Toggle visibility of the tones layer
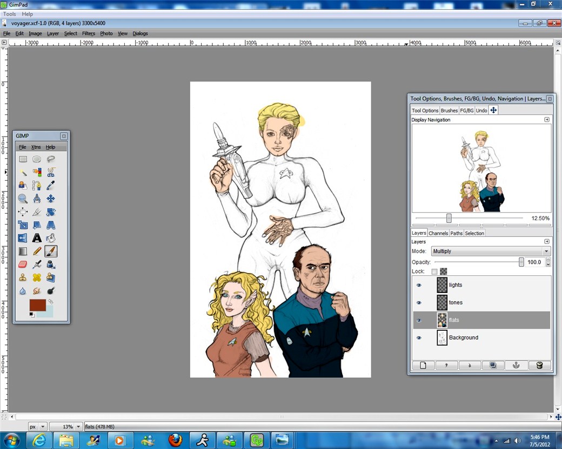The width and height of the screenshot is (562, 449). [419, 303]
